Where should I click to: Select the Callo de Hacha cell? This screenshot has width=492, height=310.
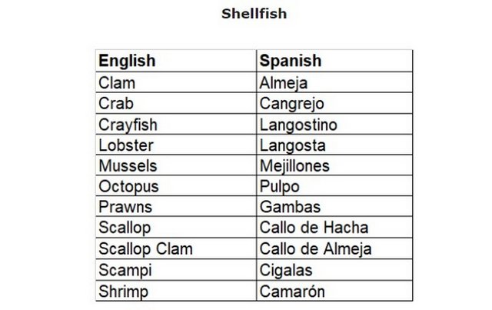tap(314, 228)
